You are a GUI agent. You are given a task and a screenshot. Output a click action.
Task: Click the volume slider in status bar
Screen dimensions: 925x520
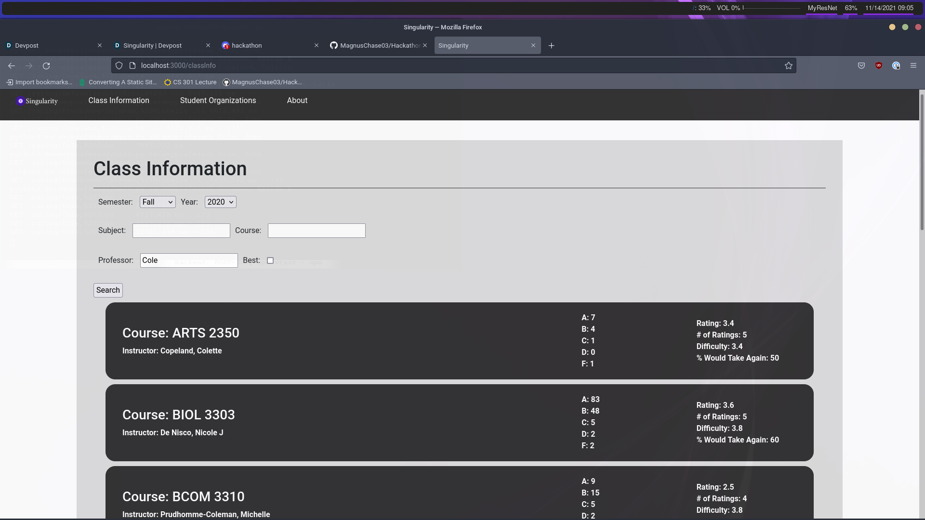pos(771,8)
